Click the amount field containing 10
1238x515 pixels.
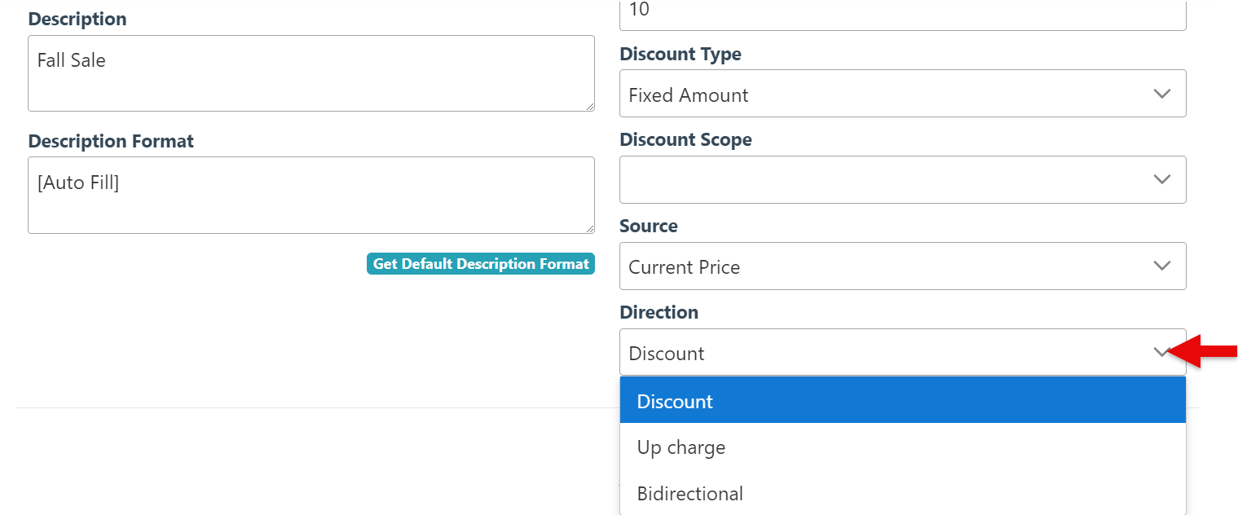[x=902, y=13]
